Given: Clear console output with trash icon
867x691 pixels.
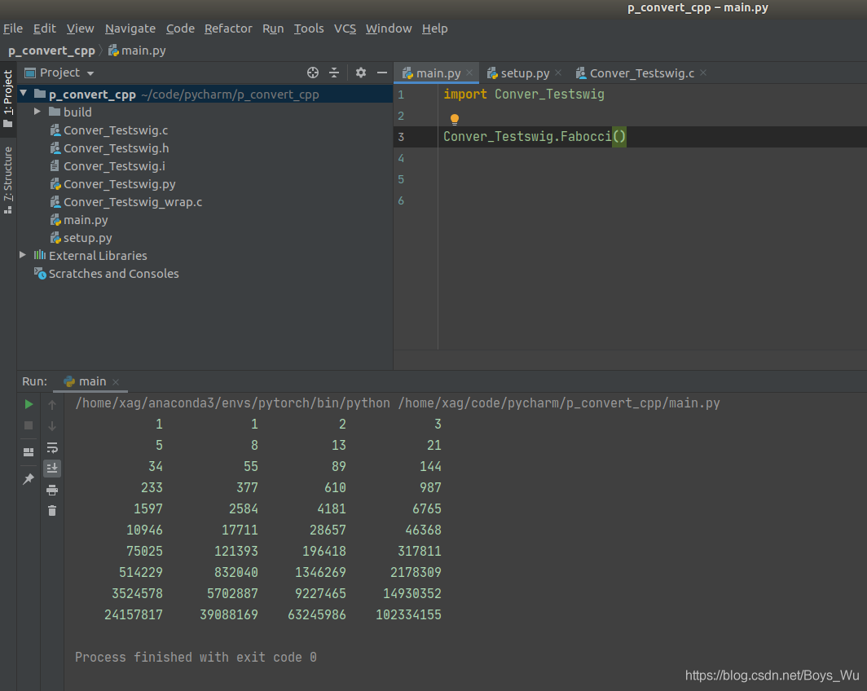Looking at the screenshot, I should click(52, 511).
